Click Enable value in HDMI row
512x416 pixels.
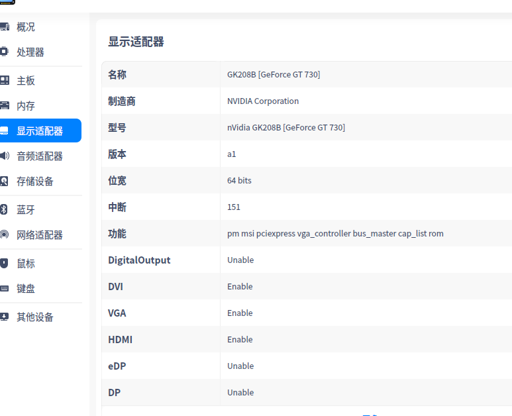[x=240, y=339]
